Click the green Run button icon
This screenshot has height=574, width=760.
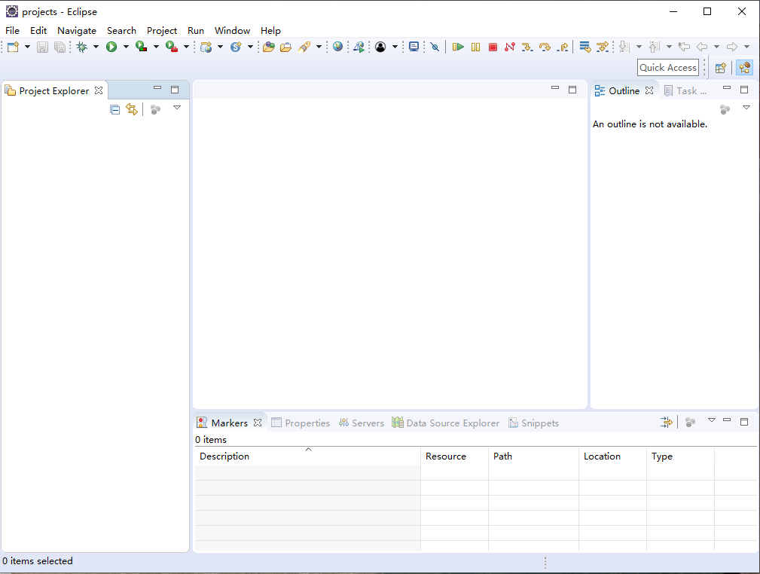click(x=111, y=47)
